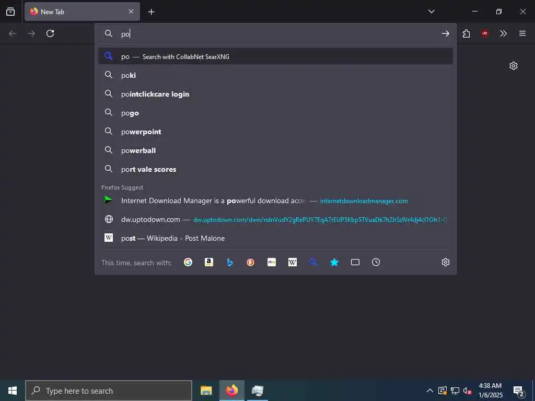Search history using the clock icon
This screenshot has height=401, width=535.
376,262
